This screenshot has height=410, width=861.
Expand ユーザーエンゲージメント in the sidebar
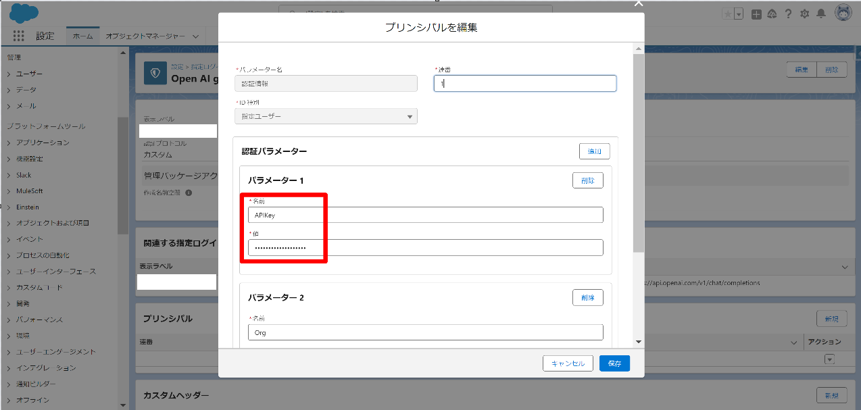[x=9, y=352]
